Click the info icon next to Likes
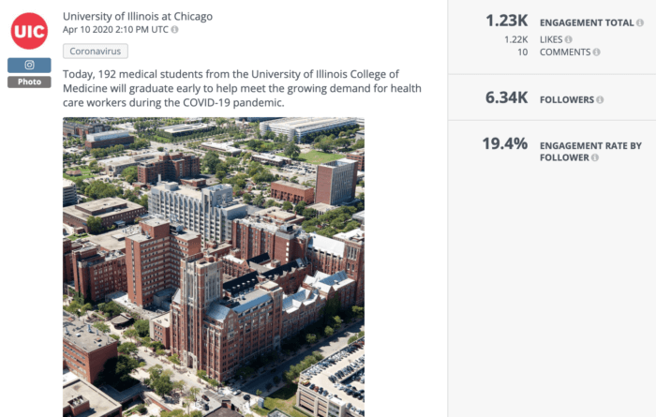 tap(569, 39)
